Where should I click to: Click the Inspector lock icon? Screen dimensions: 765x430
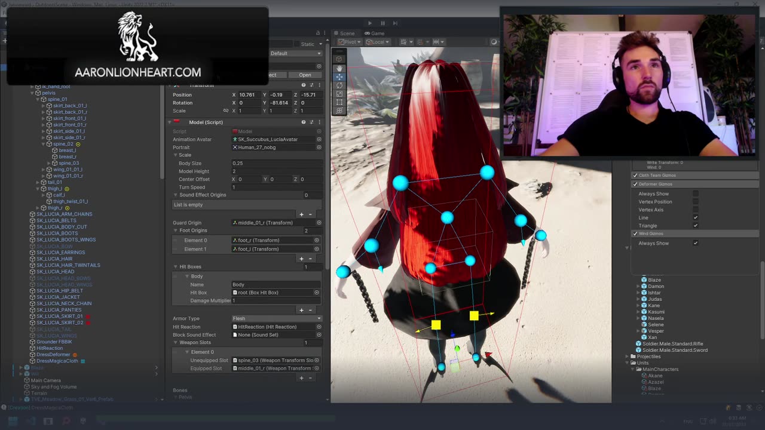pos(319,33)
